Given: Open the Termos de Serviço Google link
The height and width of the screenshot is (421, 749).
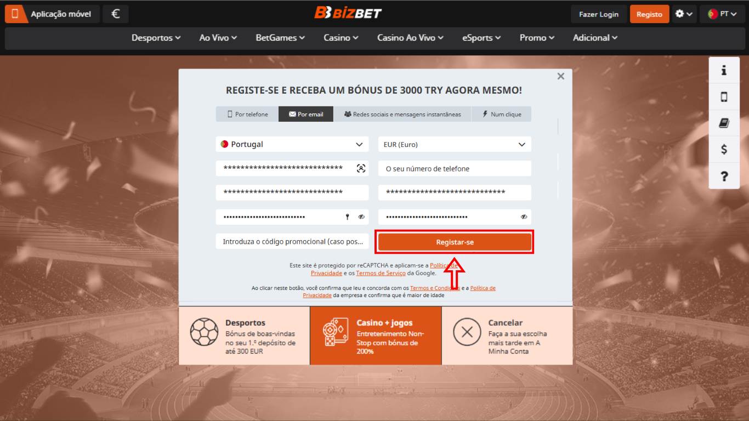Looking at the screenshot, I should click(381, 273).
